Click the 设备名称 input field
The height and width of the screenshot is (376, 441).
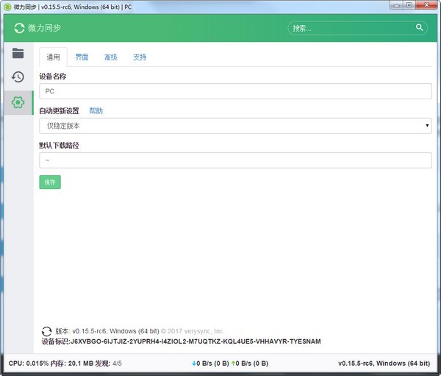point(234,91)
